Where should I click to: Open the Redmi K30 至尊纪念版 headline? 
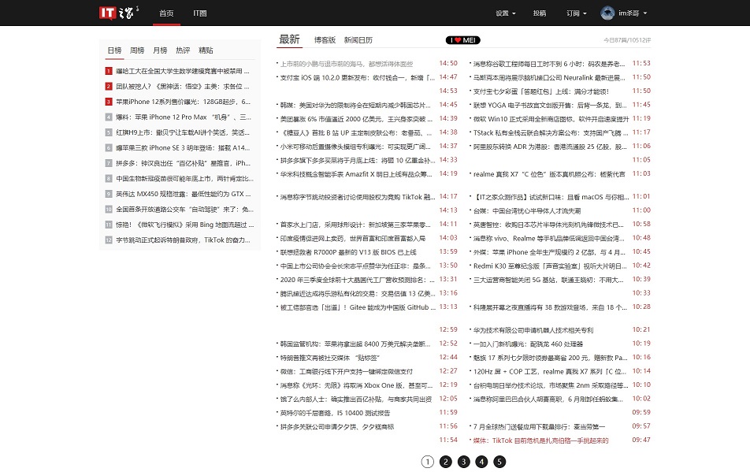coord(550,266)
